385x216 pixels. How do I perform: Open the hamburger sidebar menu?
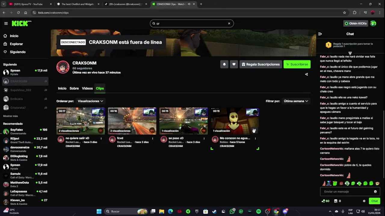click(x=6, y=23)
